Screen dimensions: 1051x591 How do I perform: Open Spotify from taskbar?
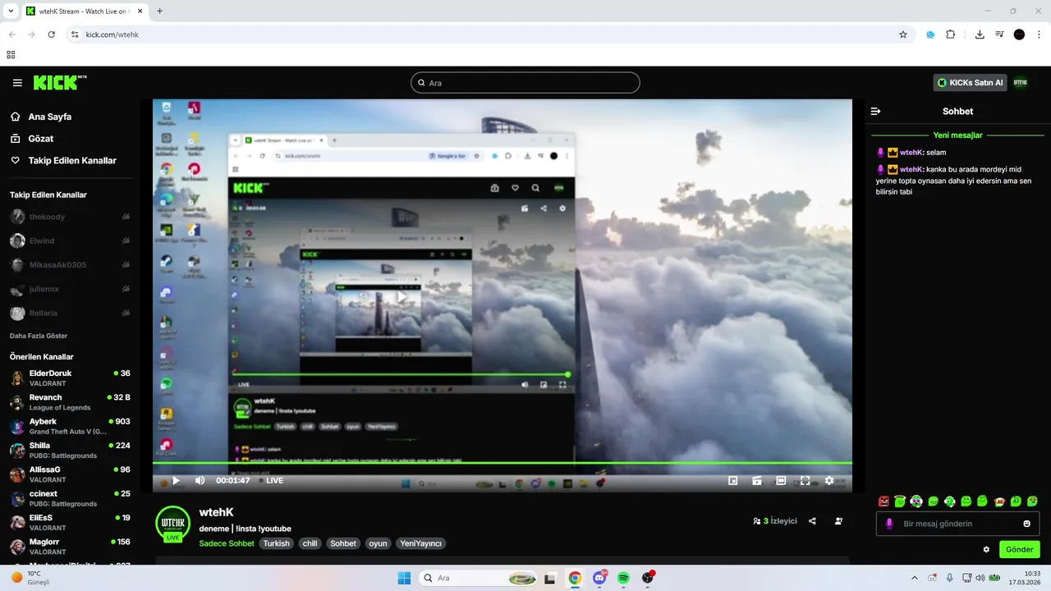click(x=623, y=578)
